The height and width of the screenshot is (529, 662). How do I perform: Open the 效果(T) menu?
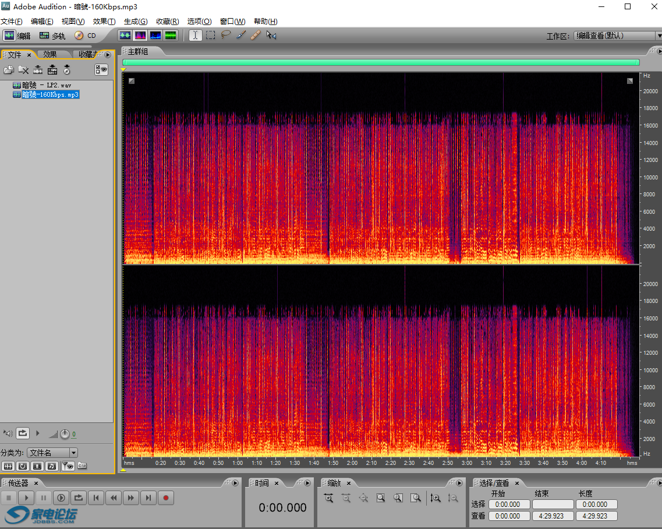coord(104,22)
